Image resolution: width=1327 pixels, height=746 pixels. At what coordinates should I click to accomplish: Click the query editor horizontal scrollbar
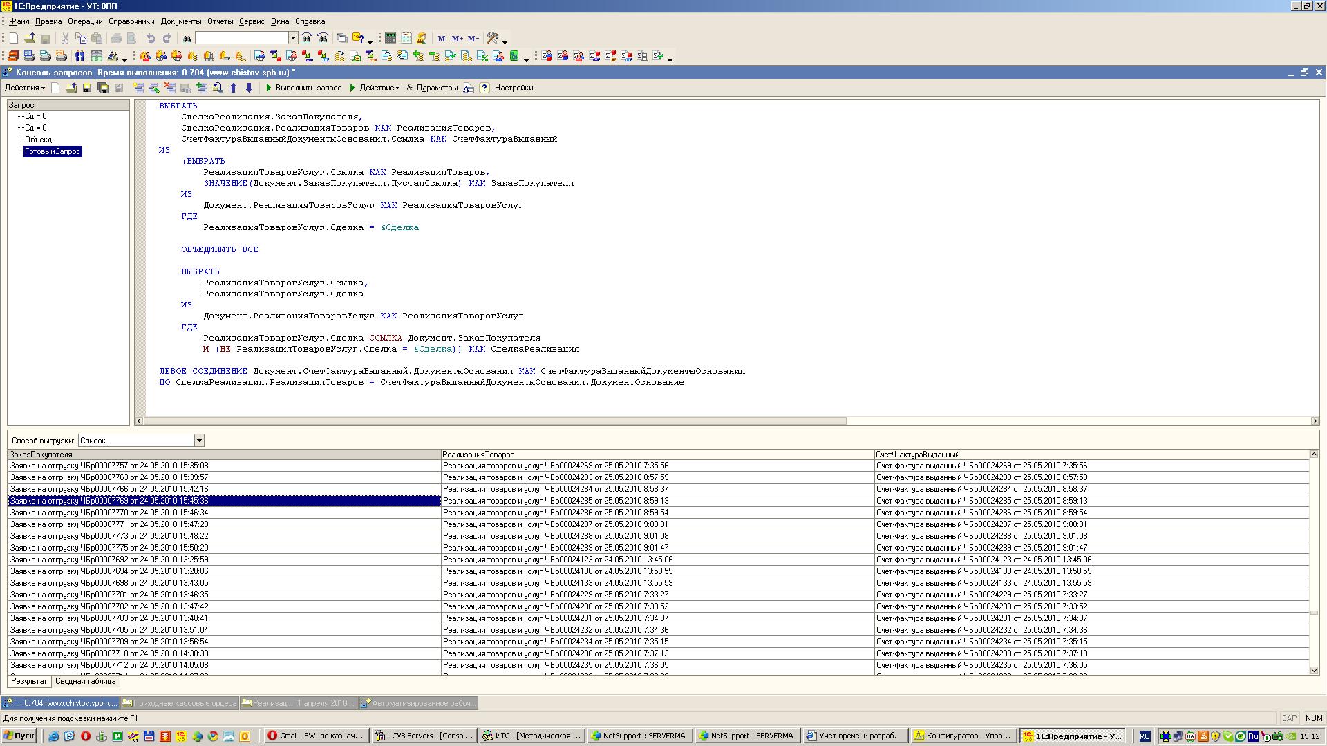(x=494, y=421)
